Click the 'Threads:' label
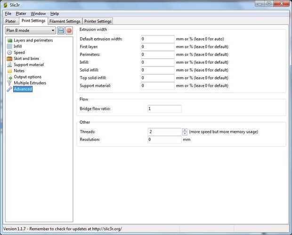 [87, 132]
